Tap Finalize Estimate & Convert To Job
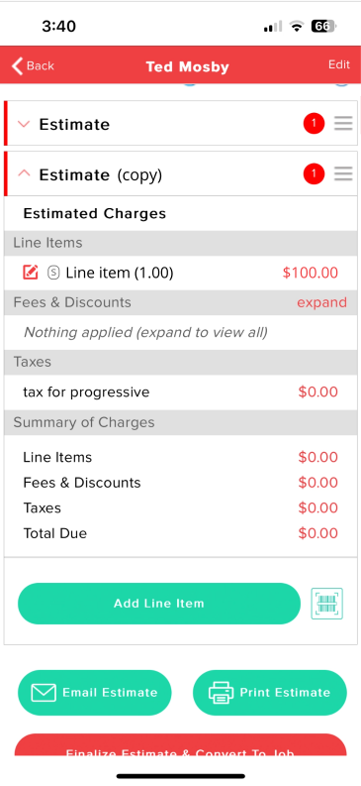This screenshot has width=361, height=786. [x=180, y=745]
